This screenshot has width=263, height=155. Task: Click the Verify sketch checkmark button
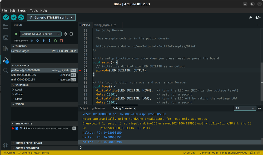6,17
